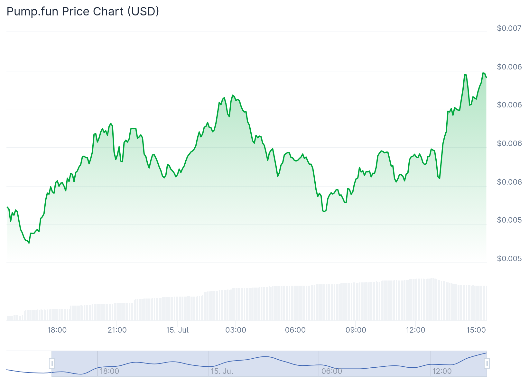Click the Pump.fun Price Chart (USD) title
This screenshot has width=529, height=386.
coord(83,12)
